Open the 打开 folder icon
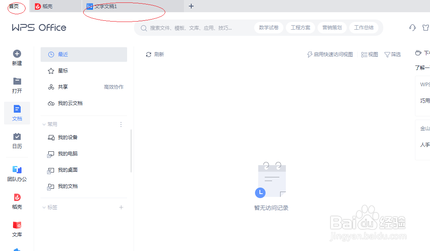This screenshot has height=251, width=430. [x=17, y=81]
